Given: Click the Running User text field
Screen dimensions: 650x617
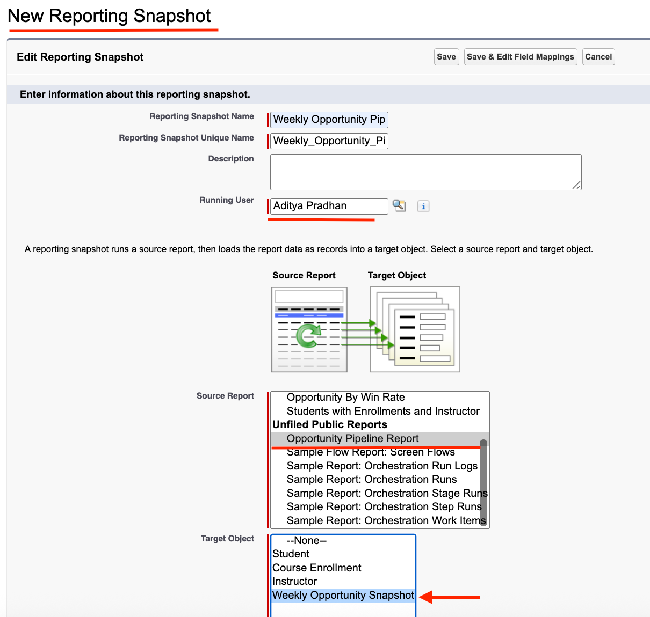Looking at the screenshot, I should tap(329, 206).
